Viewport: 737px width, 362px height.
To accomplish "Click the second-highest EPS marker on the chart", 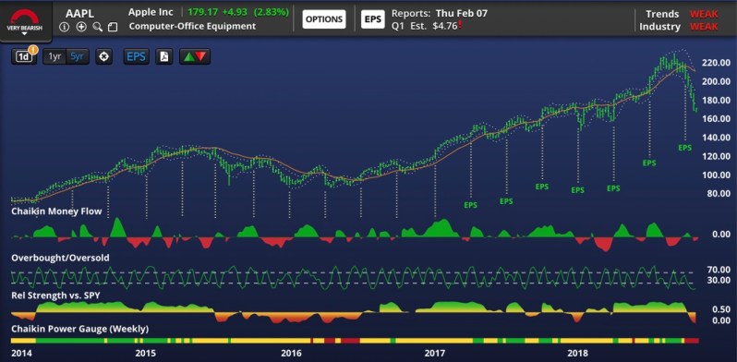I will 649,163.
